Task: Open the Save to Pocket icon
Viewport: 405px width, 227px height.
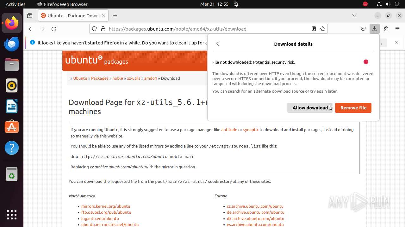Action: (x=363, y=29)
